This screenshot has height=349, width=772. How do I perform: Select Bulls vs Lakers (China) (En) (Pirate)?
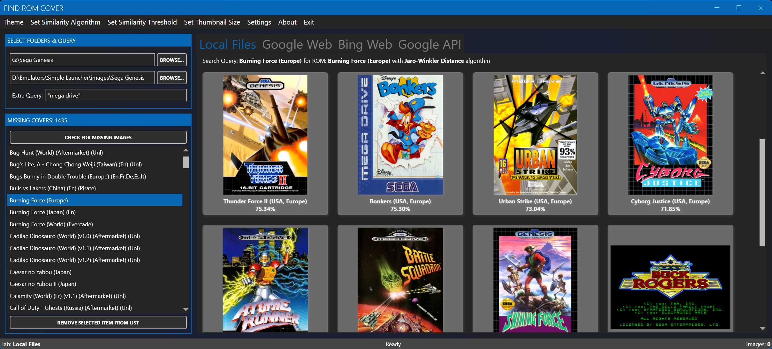point(95,188)
